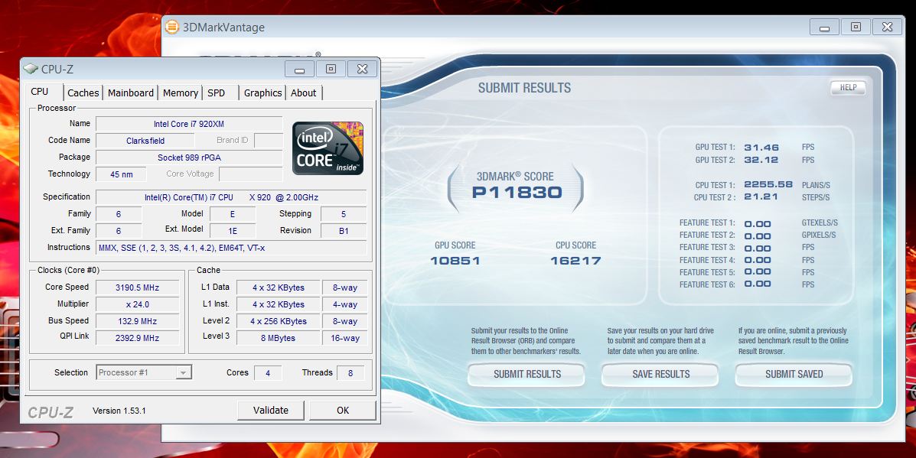
Task: Click the Core Speed value '3190.5 MHz'
Action: pos(137,287)
